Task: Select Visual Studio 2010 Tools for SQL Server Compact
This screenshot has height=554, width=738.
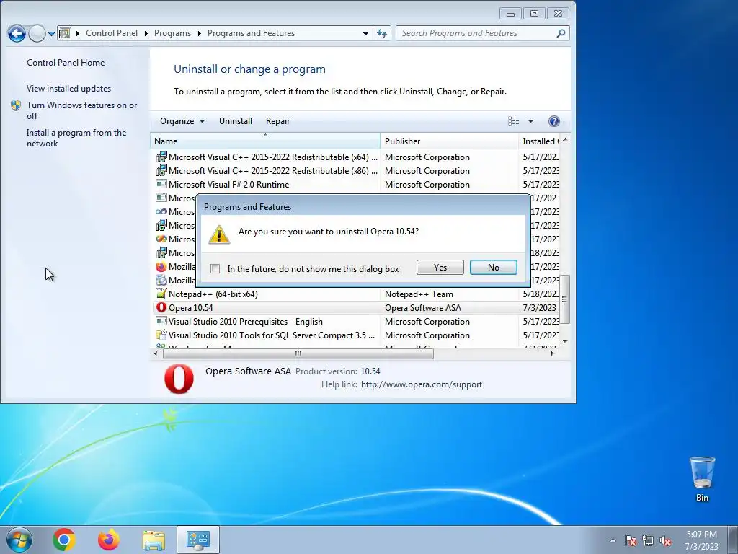Action: [356, 335]
